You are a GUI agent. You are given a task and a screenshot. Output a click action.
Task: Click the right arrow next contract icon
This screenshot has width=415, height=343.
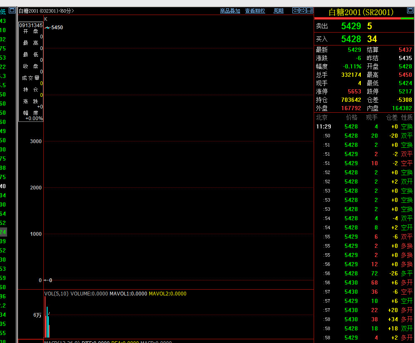point(303,11)
